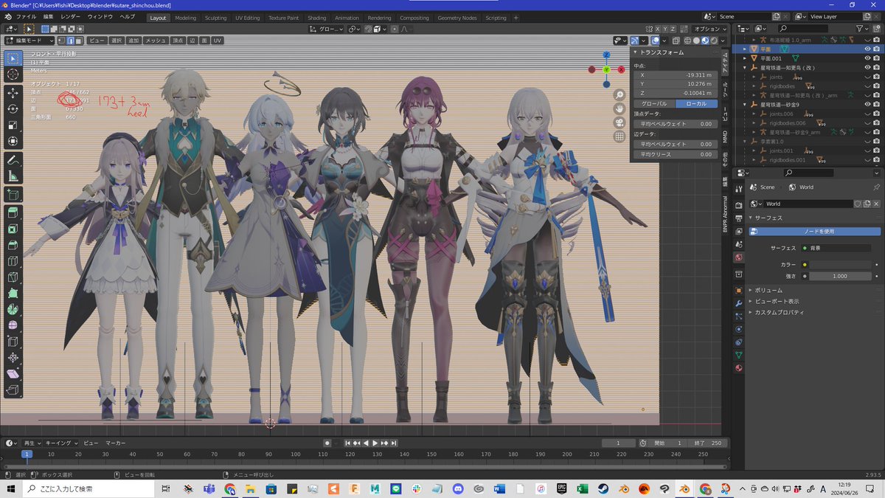Select the Rip Region tool
Image resolution: width=885 pixels, height=498 pixels.
13,390
